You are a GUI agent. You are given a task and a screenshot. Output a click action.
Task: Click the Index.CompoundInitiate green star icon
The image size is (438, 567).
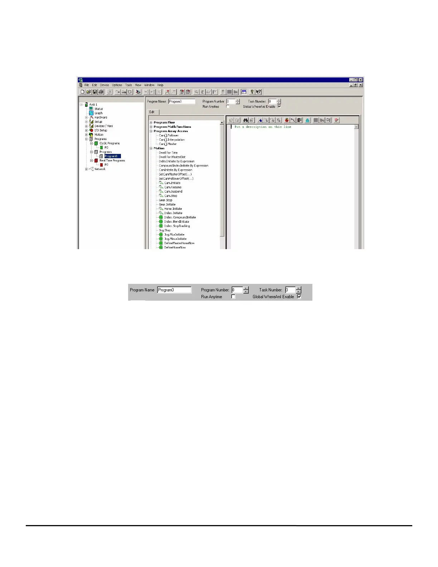(x=161, y=217)
